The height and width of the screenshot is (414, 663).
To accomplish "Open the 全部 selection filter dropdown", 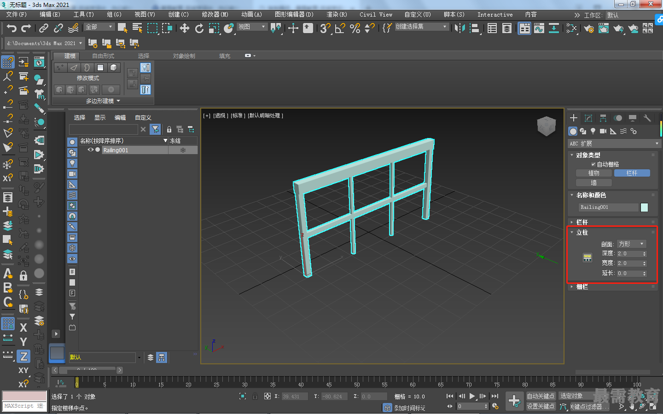I will 99,27.
